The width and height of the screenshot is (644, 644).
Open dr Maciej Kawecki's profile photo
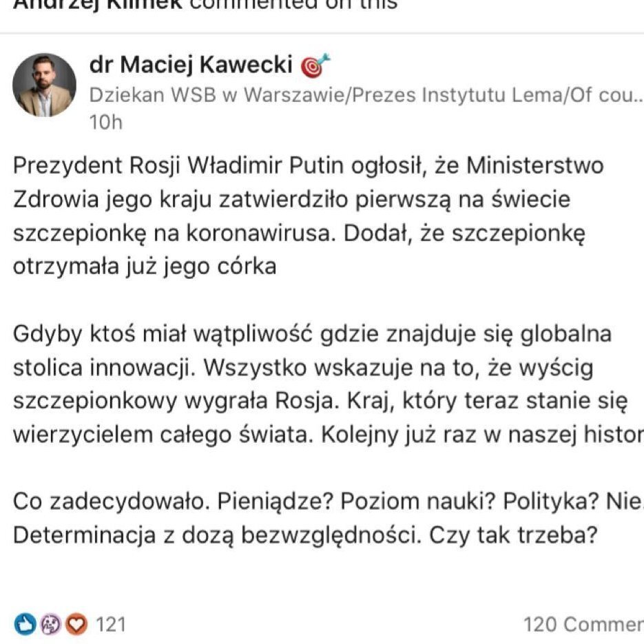(44, 85)
